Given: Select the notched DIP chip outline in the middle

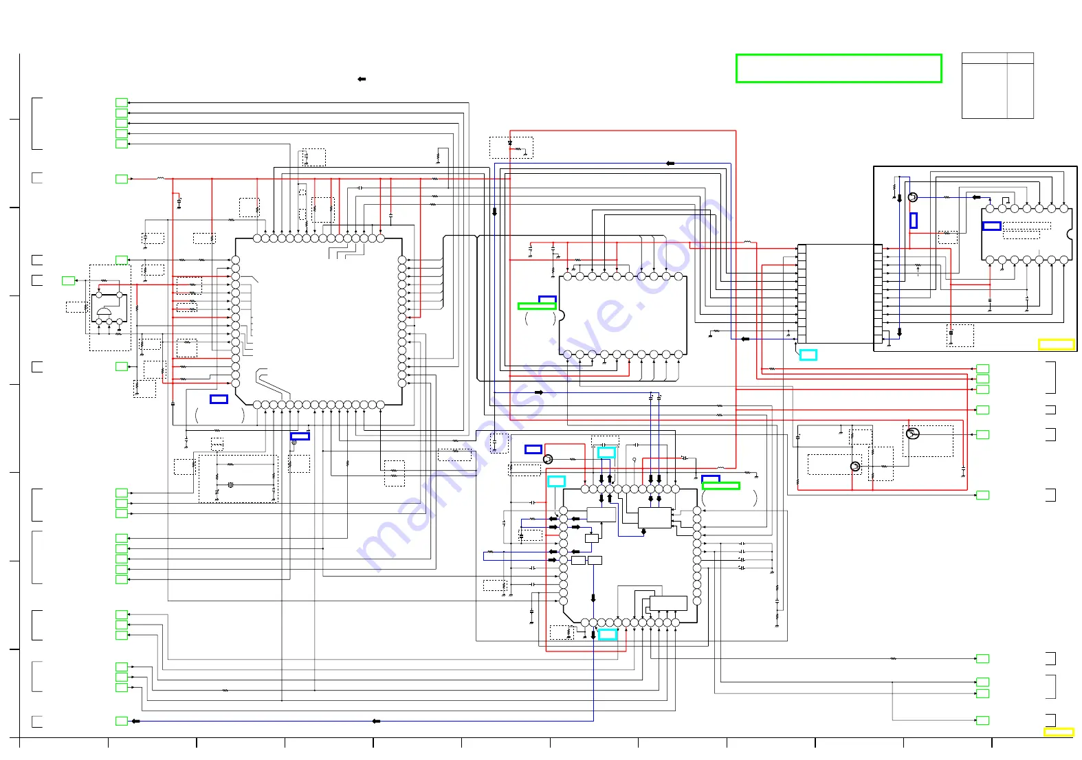Looking at the screenshot, I should point(623,315).
